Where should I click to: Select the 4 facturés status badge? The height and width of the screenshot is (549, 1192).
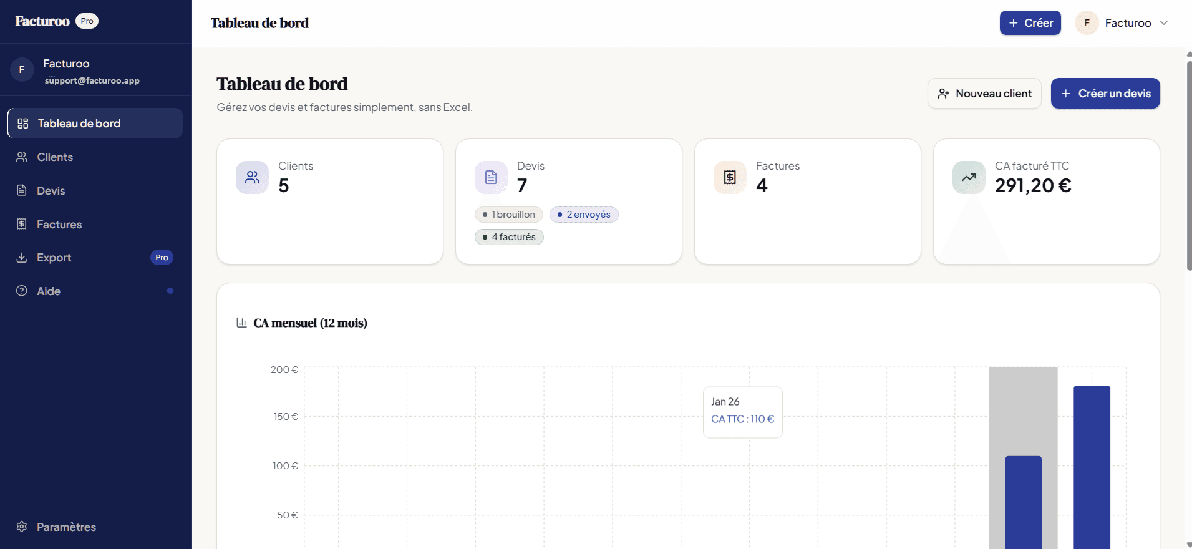tap(509, 237)
